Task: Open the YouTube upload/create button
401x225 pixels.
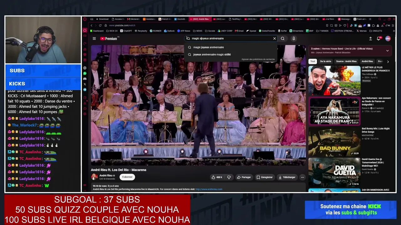Action: coord(371,38)
